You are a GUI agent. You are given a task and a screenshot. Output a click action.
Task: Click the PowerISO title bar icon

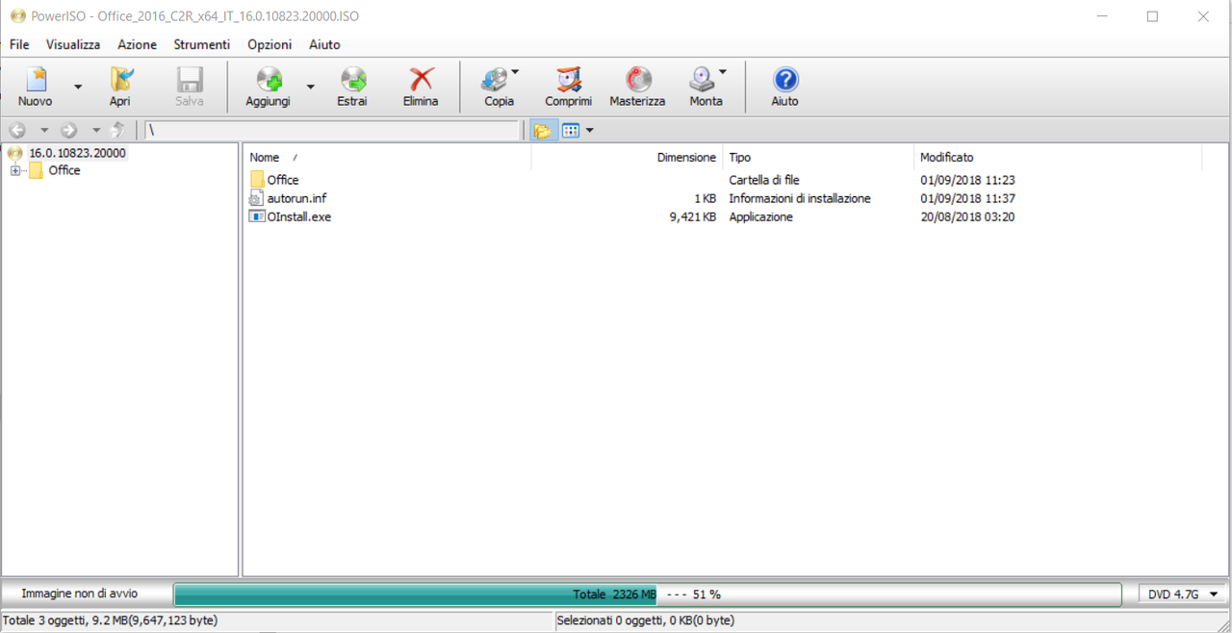(17, 16)
